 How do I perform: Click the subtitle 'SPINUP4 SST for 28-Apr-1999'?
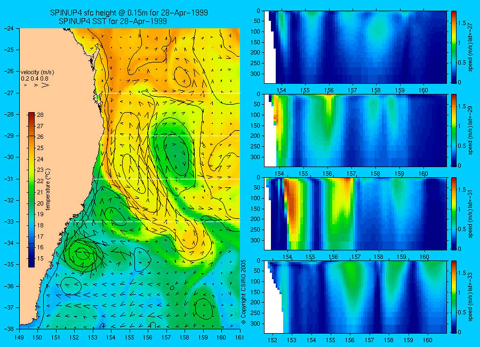tap(113, 21)
